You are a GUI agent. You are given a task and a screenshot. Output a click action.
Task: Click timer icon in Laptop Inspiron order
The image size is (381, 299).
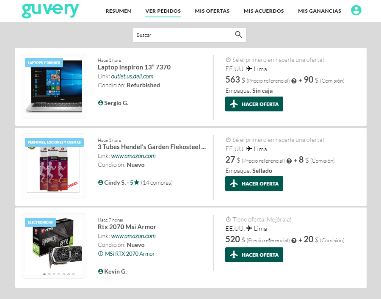(228, 60)
